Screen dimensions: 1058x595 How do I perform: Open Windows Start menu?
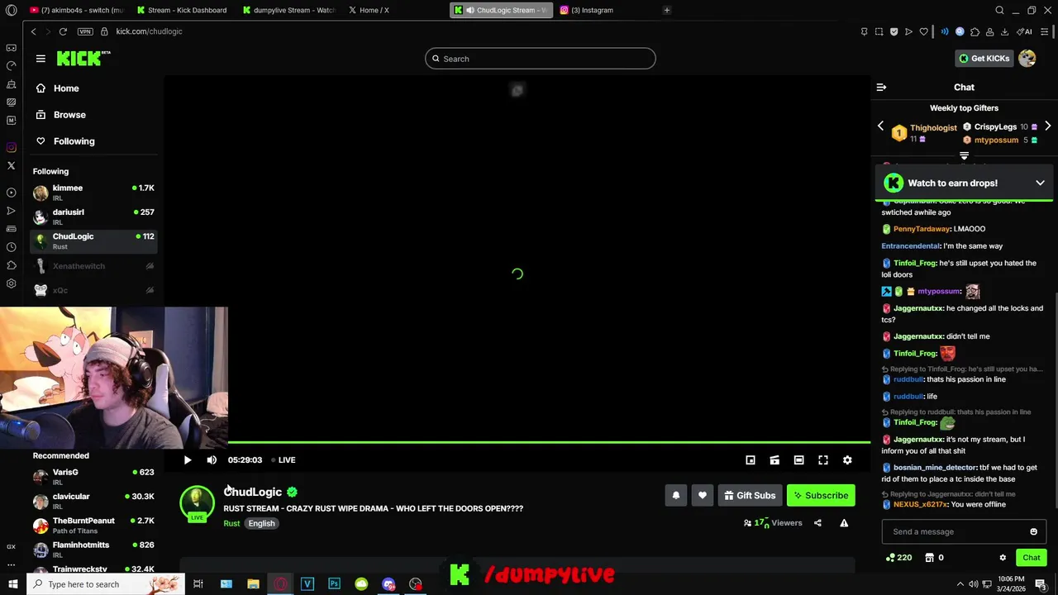[12, 584]
